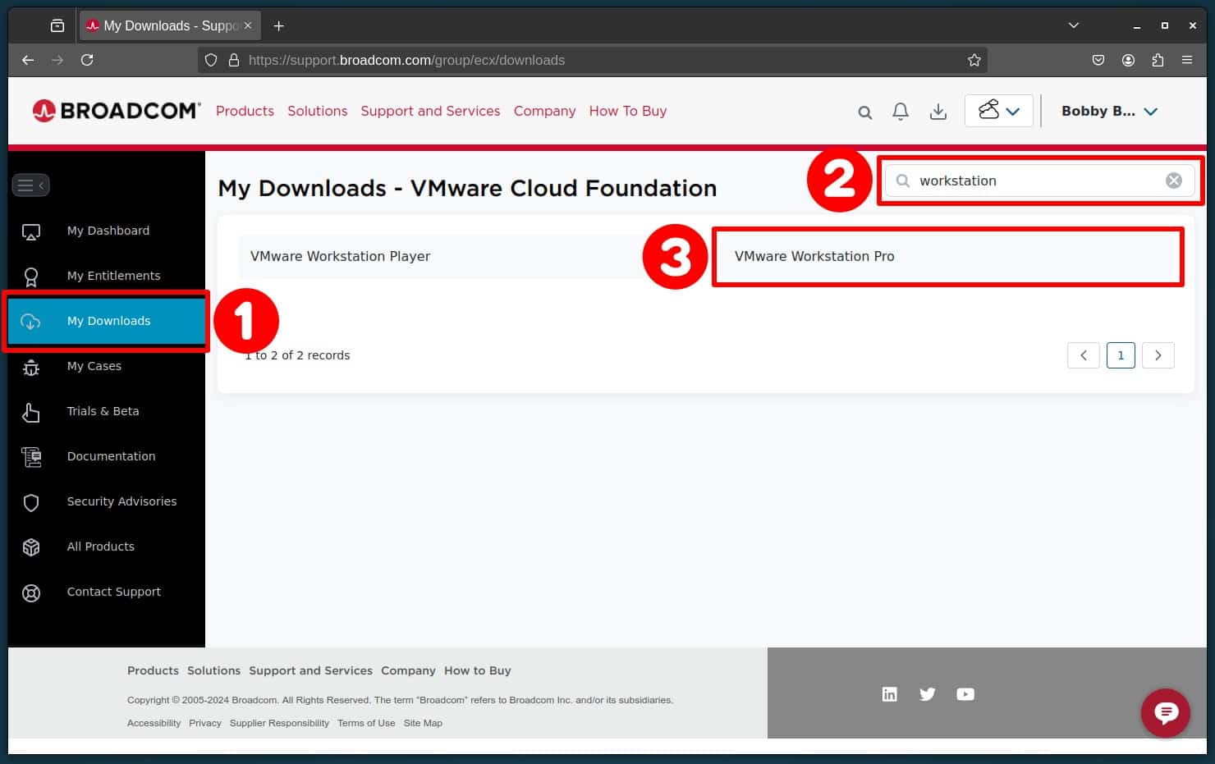View Security Advisories via the shield icon
This screenshot has width=1215, height=764.
(30, 503)
